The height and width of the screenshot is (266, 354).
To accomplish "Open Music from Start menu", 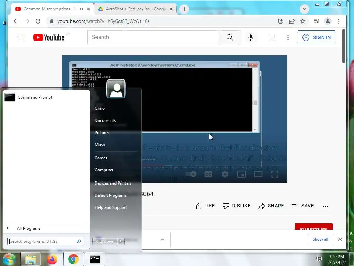I will tap(100, 145).
